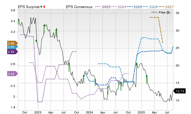Select the 2026 consensus legend entry

click(150, 7)
